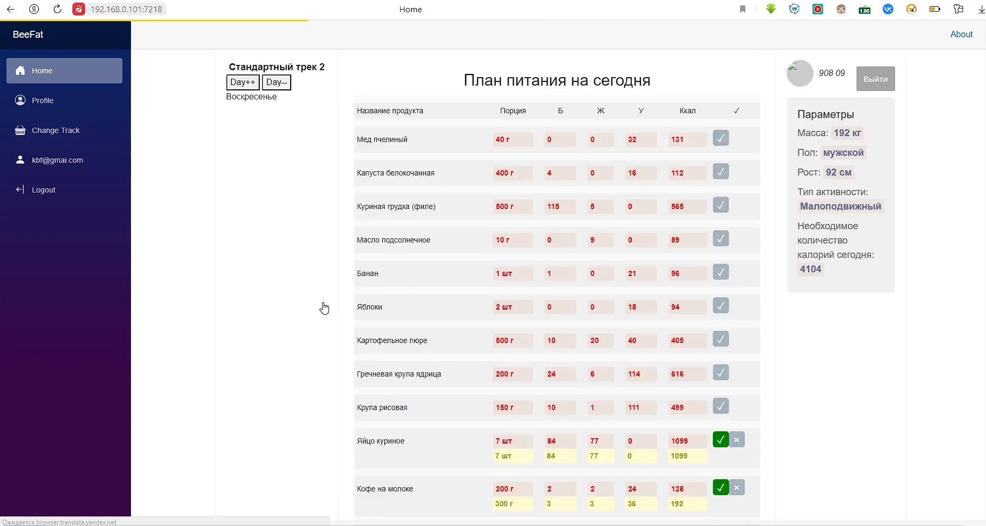Click the gray user avatar circle
Screen dimensions: 986x526
coord(800,73)
